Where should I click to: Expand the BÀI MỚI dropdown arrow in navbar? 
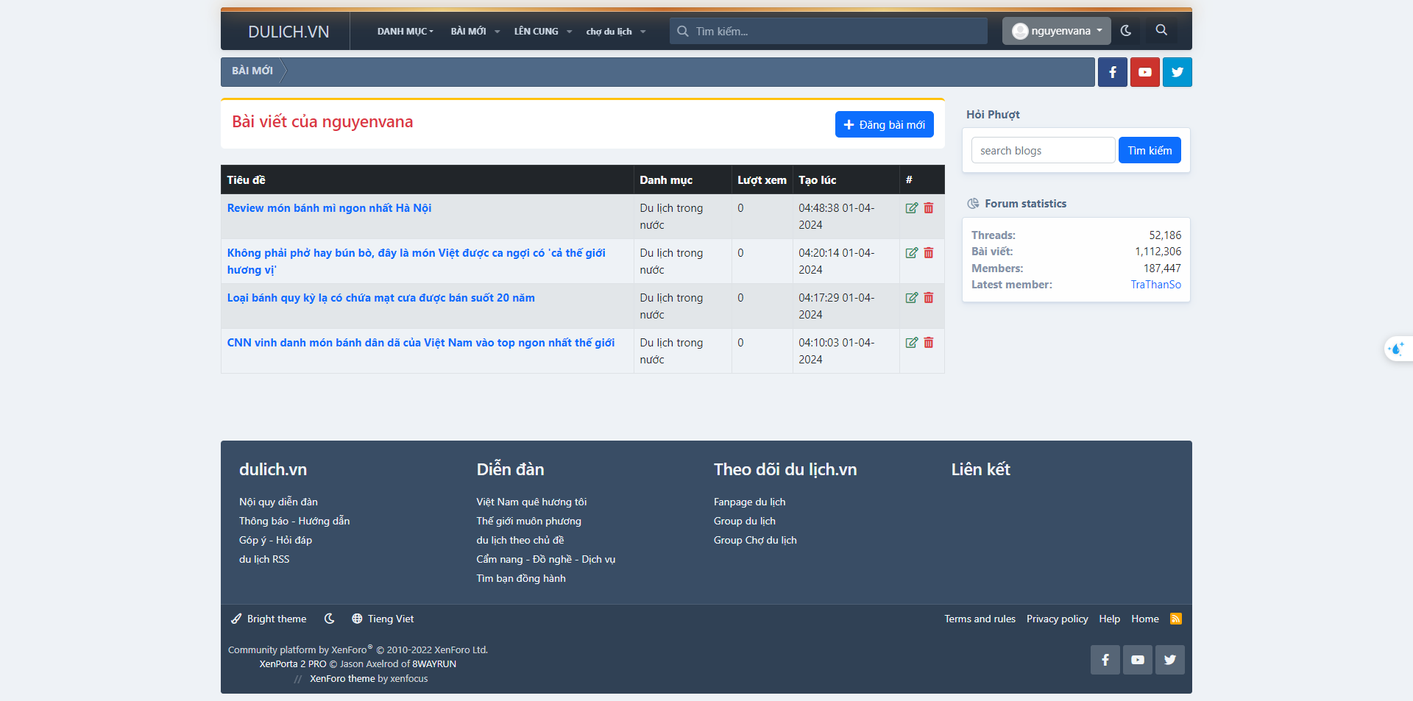(497, 31)
